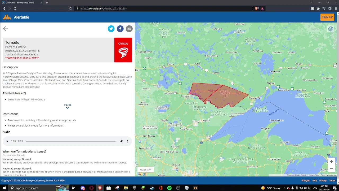339x191 pixels.
Task: Mute the audio player volume
Action: [122, 141]
